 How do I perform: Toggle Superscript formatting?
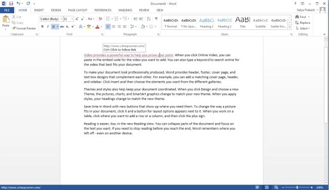click(x=73, y=26)
